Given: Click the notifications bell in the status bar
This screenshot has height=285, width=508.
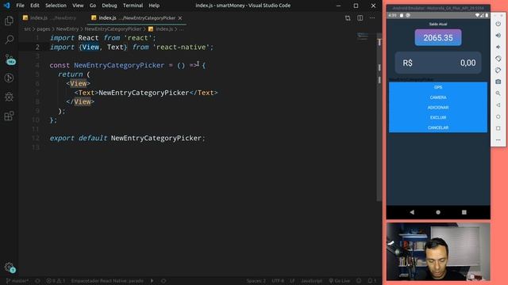Looking at the screenshot, I should 371,281.
